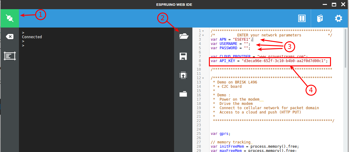The image size is (349, 152).
Task: Open a file with the open-folder icon
Action: tap(183, 37)
